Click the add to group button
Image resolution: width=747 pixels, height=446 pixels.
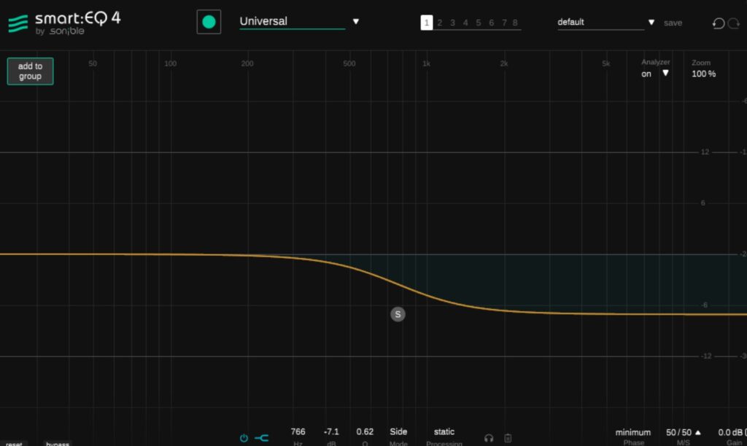[30, 71]
